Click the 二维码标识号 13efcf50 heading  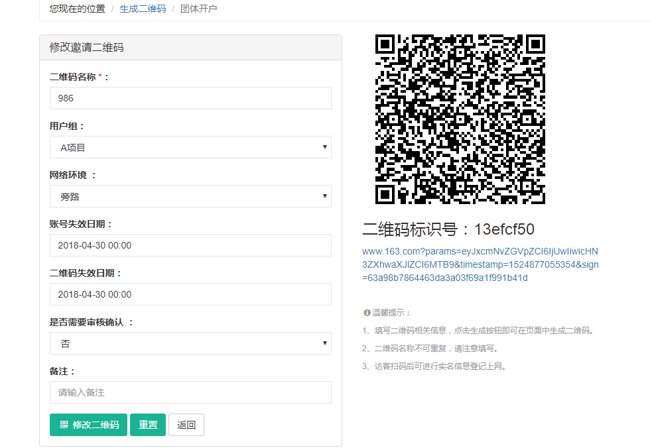pos(448,229)
